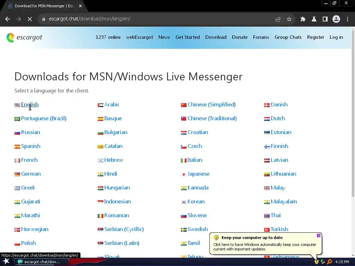Viewport: 355px width, 266px height.
Task: Choose Lithuanian language link
Action: pyautogui.click(x=284, y=174)
